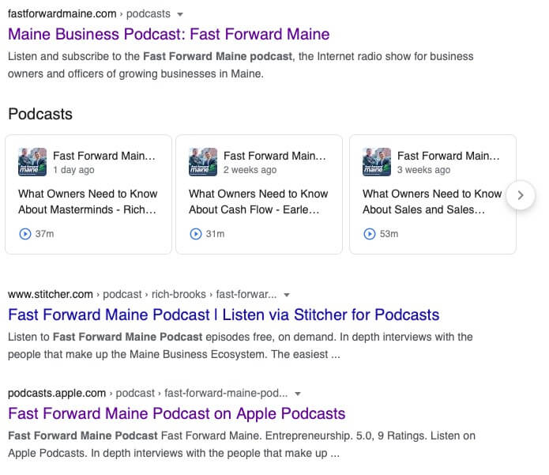This screenshot has width=549, height=475.
Task: Expand dropdown arrow next to fastforwardmaine.com podcasts
Action: (x=180, y=14)
